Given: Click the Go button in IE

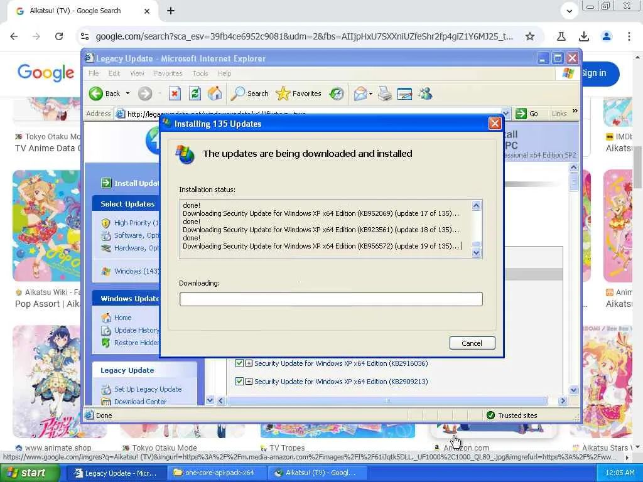Looking at the screenshot, I should (527, 114).
